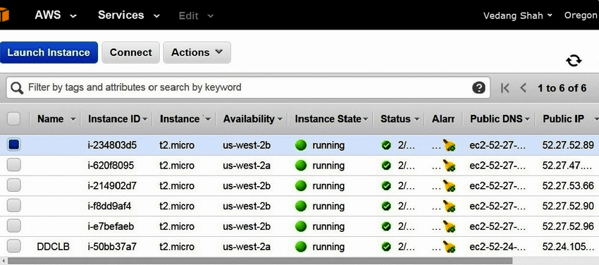Click green running state dot for i-214902d7
599x265 pixels.
point(301,185)
